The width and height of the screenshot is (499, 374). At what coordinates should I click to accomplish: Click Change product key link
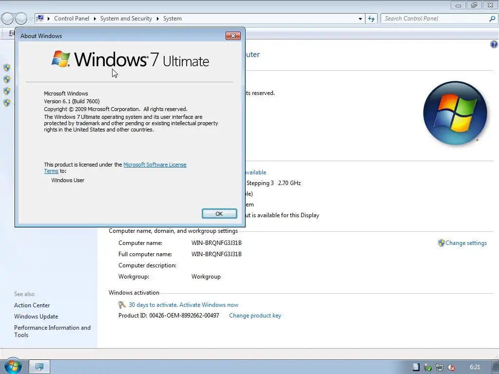[255, 316]
